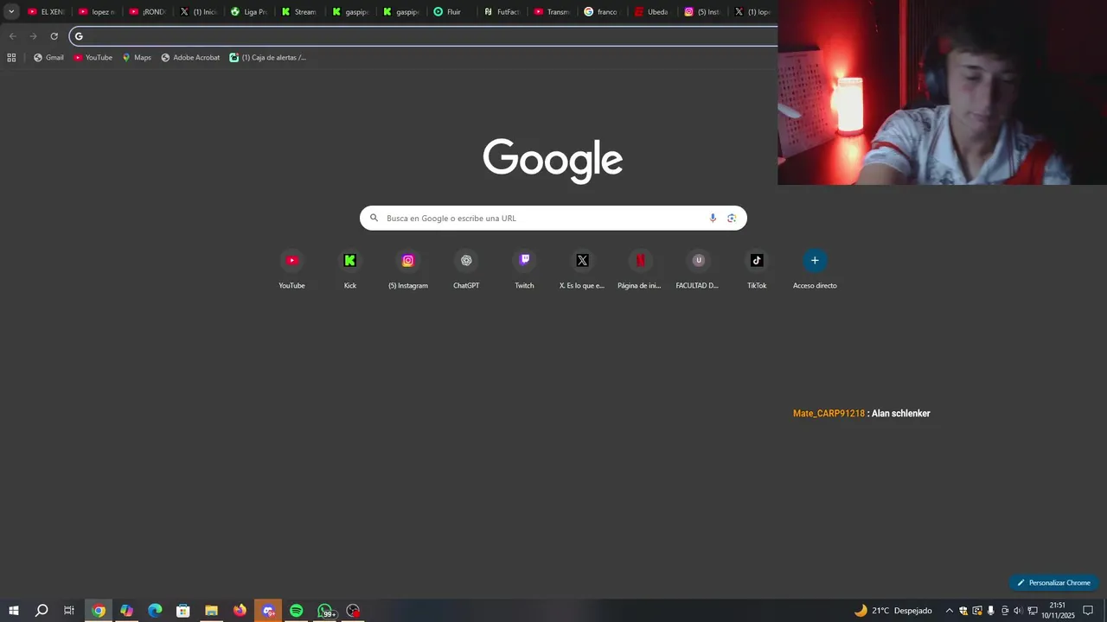Switch to the (1) Inici X tab
This screenshot has width=1107, height=622.
(198, 12)
